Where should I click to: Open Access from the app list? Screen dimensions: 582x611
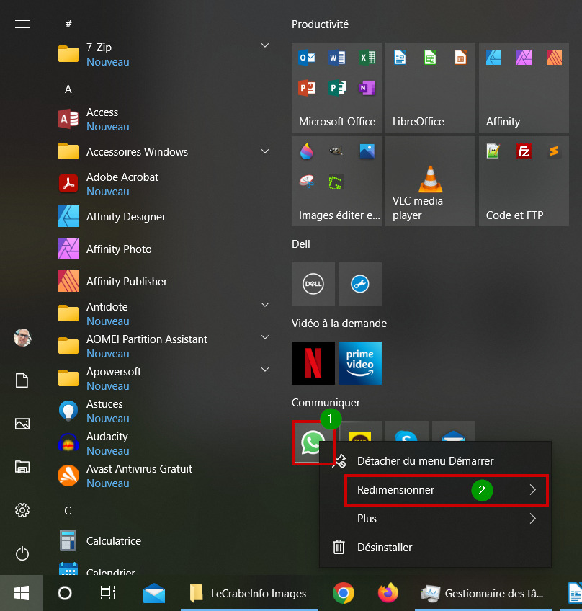click(164, 119)
